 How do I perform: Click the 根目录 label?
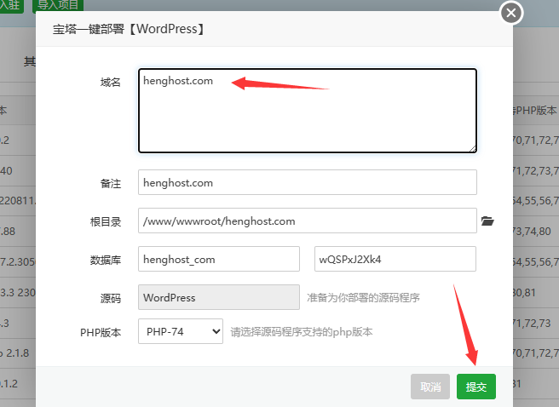click(x=106, y=222)
